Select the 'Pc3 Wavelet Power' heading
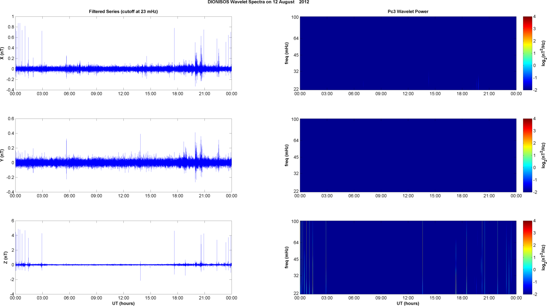 coord(408,11)
